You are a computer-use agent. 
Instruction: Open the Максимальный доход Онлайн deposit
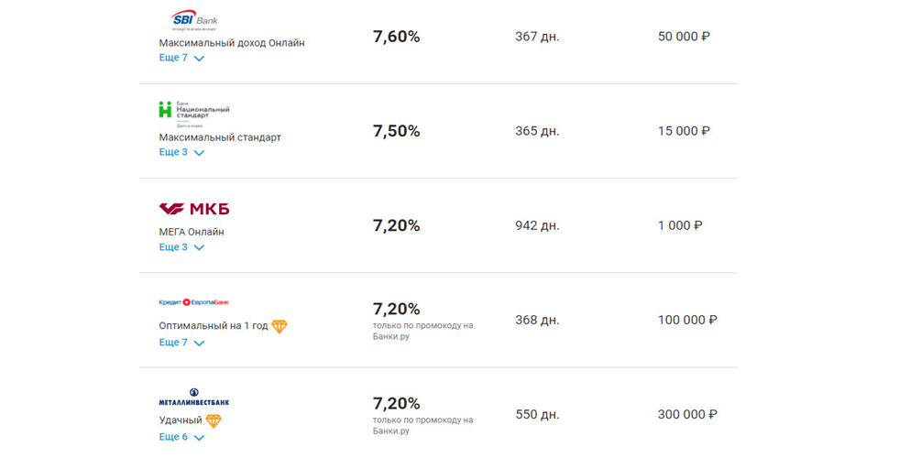point(232,43)
